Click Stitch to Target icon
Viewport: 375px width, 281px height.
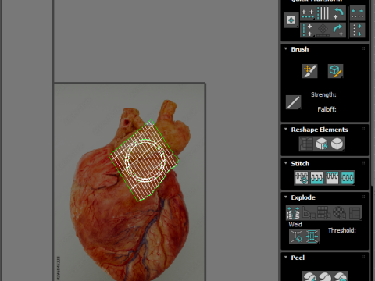click(x=302, y=178)
